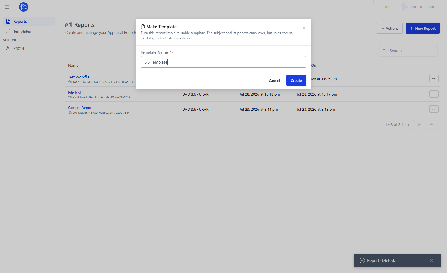Focus the Template Name text field
Screen dimensions: 447x273
click(x=223, y=62)
